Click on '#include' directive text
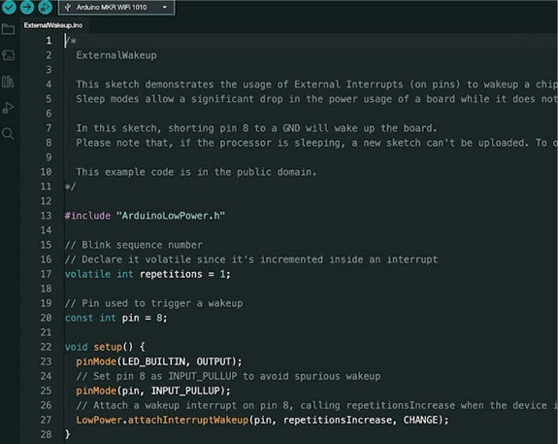 (x=87, y=216)
